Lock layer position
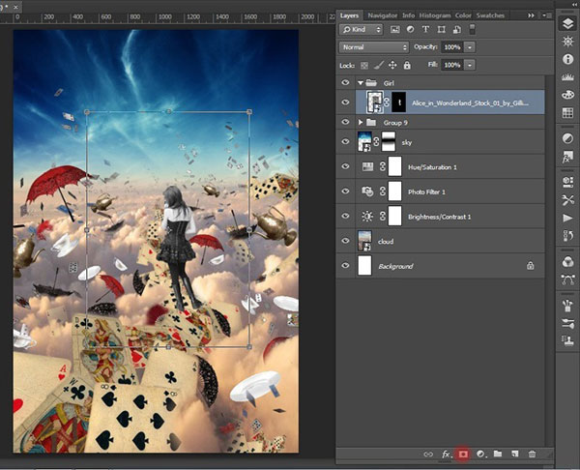Image resolution: width=580 pixels, height=470 pixels. click(x=392, y=66)
